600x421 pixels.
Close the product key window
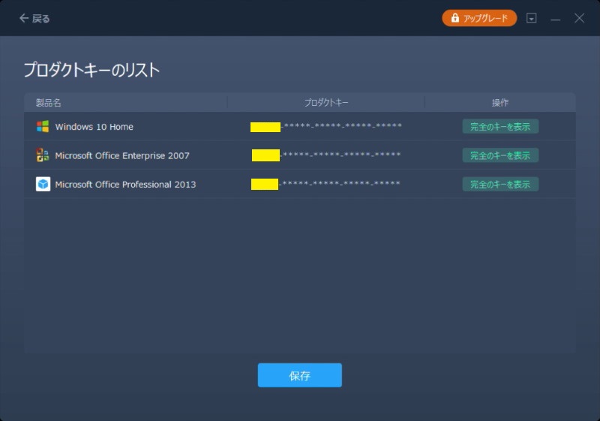579,18
